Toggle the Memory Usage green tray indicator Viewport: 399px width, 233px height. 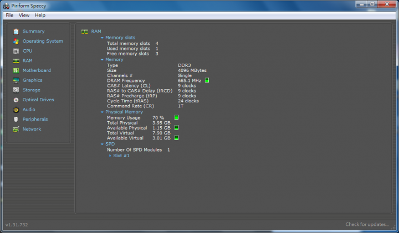(176, 117)
